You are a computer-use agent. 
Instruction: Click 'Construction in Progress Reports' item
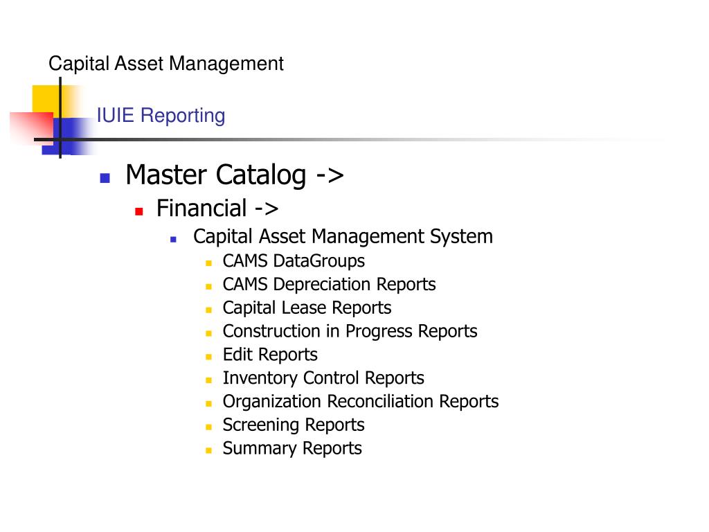pyautogui.click(x=350, y=332)
